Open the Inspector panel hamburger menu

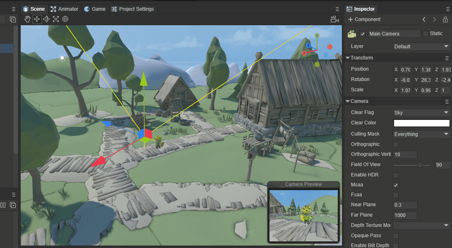point(447,9)
